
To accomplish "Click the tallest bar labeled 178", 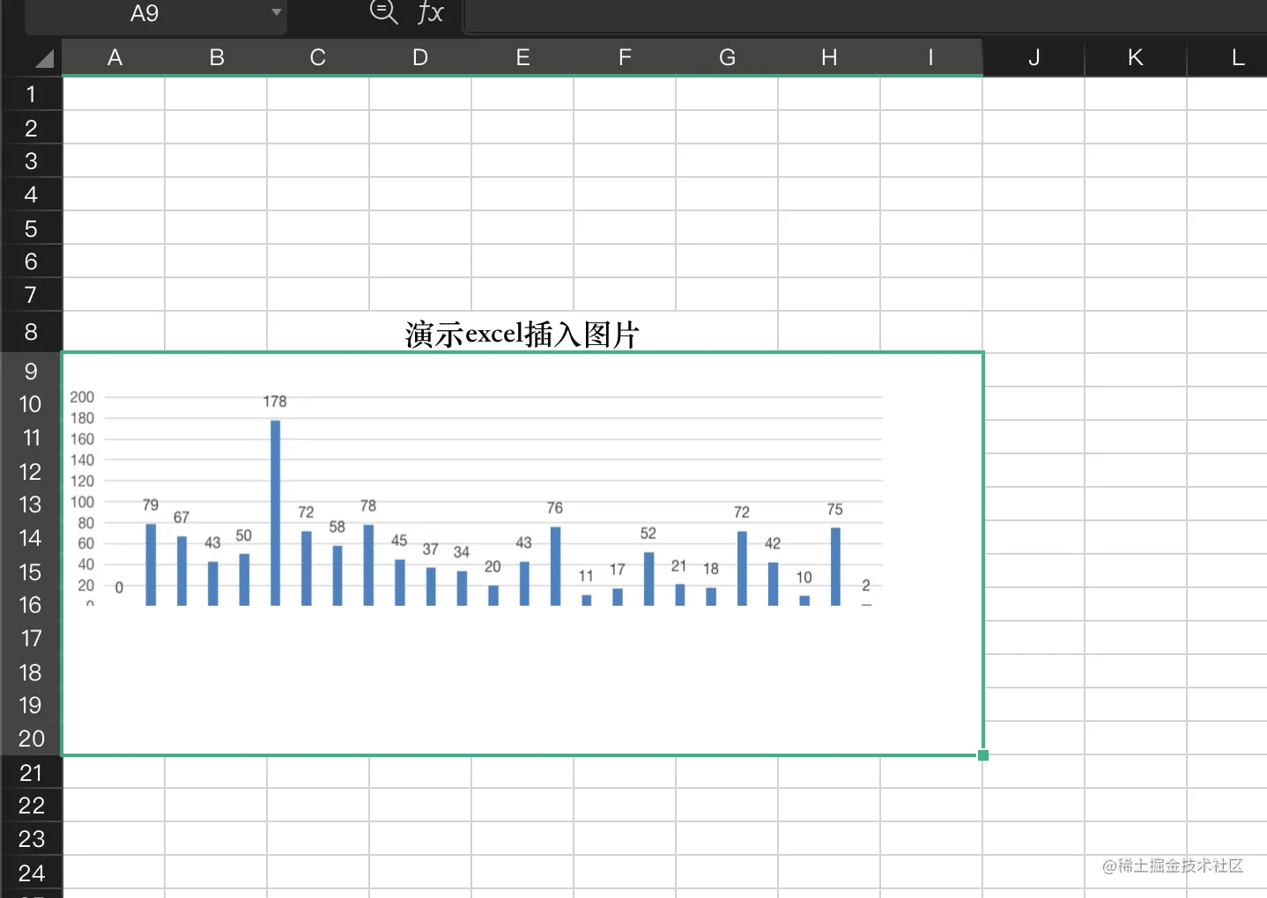I will [275, 511].
